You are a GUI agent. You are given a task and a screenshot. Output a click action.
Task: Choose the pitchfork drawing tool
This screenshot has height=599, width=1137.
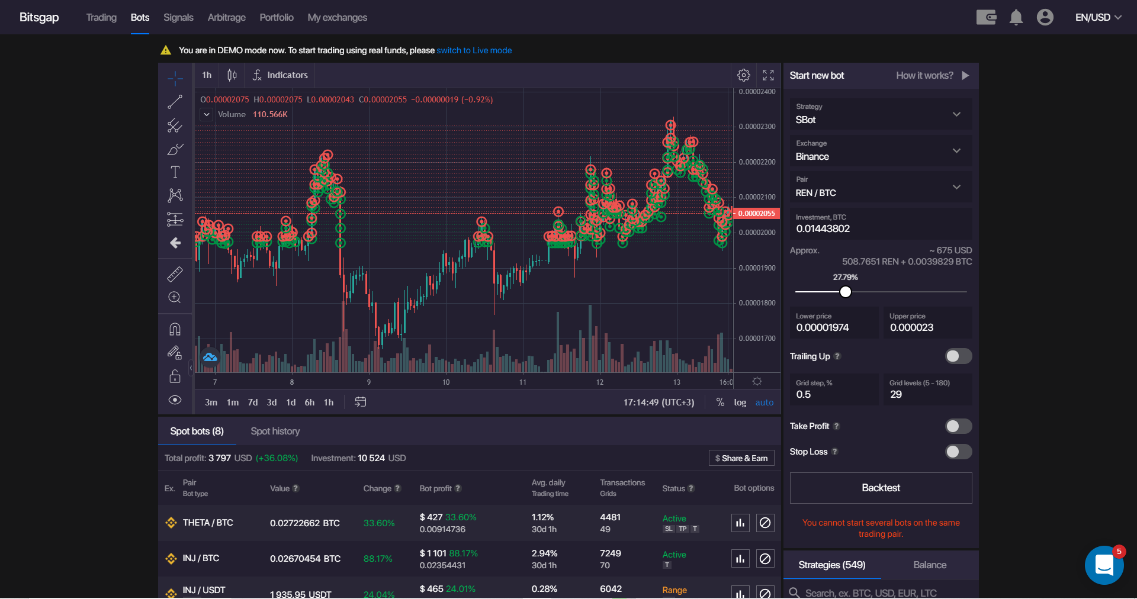175,125
